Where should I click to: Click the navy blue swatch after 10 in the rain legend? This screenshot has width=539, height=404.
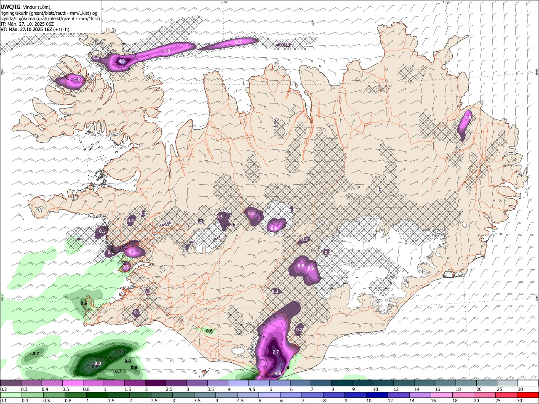pos(376,395)
